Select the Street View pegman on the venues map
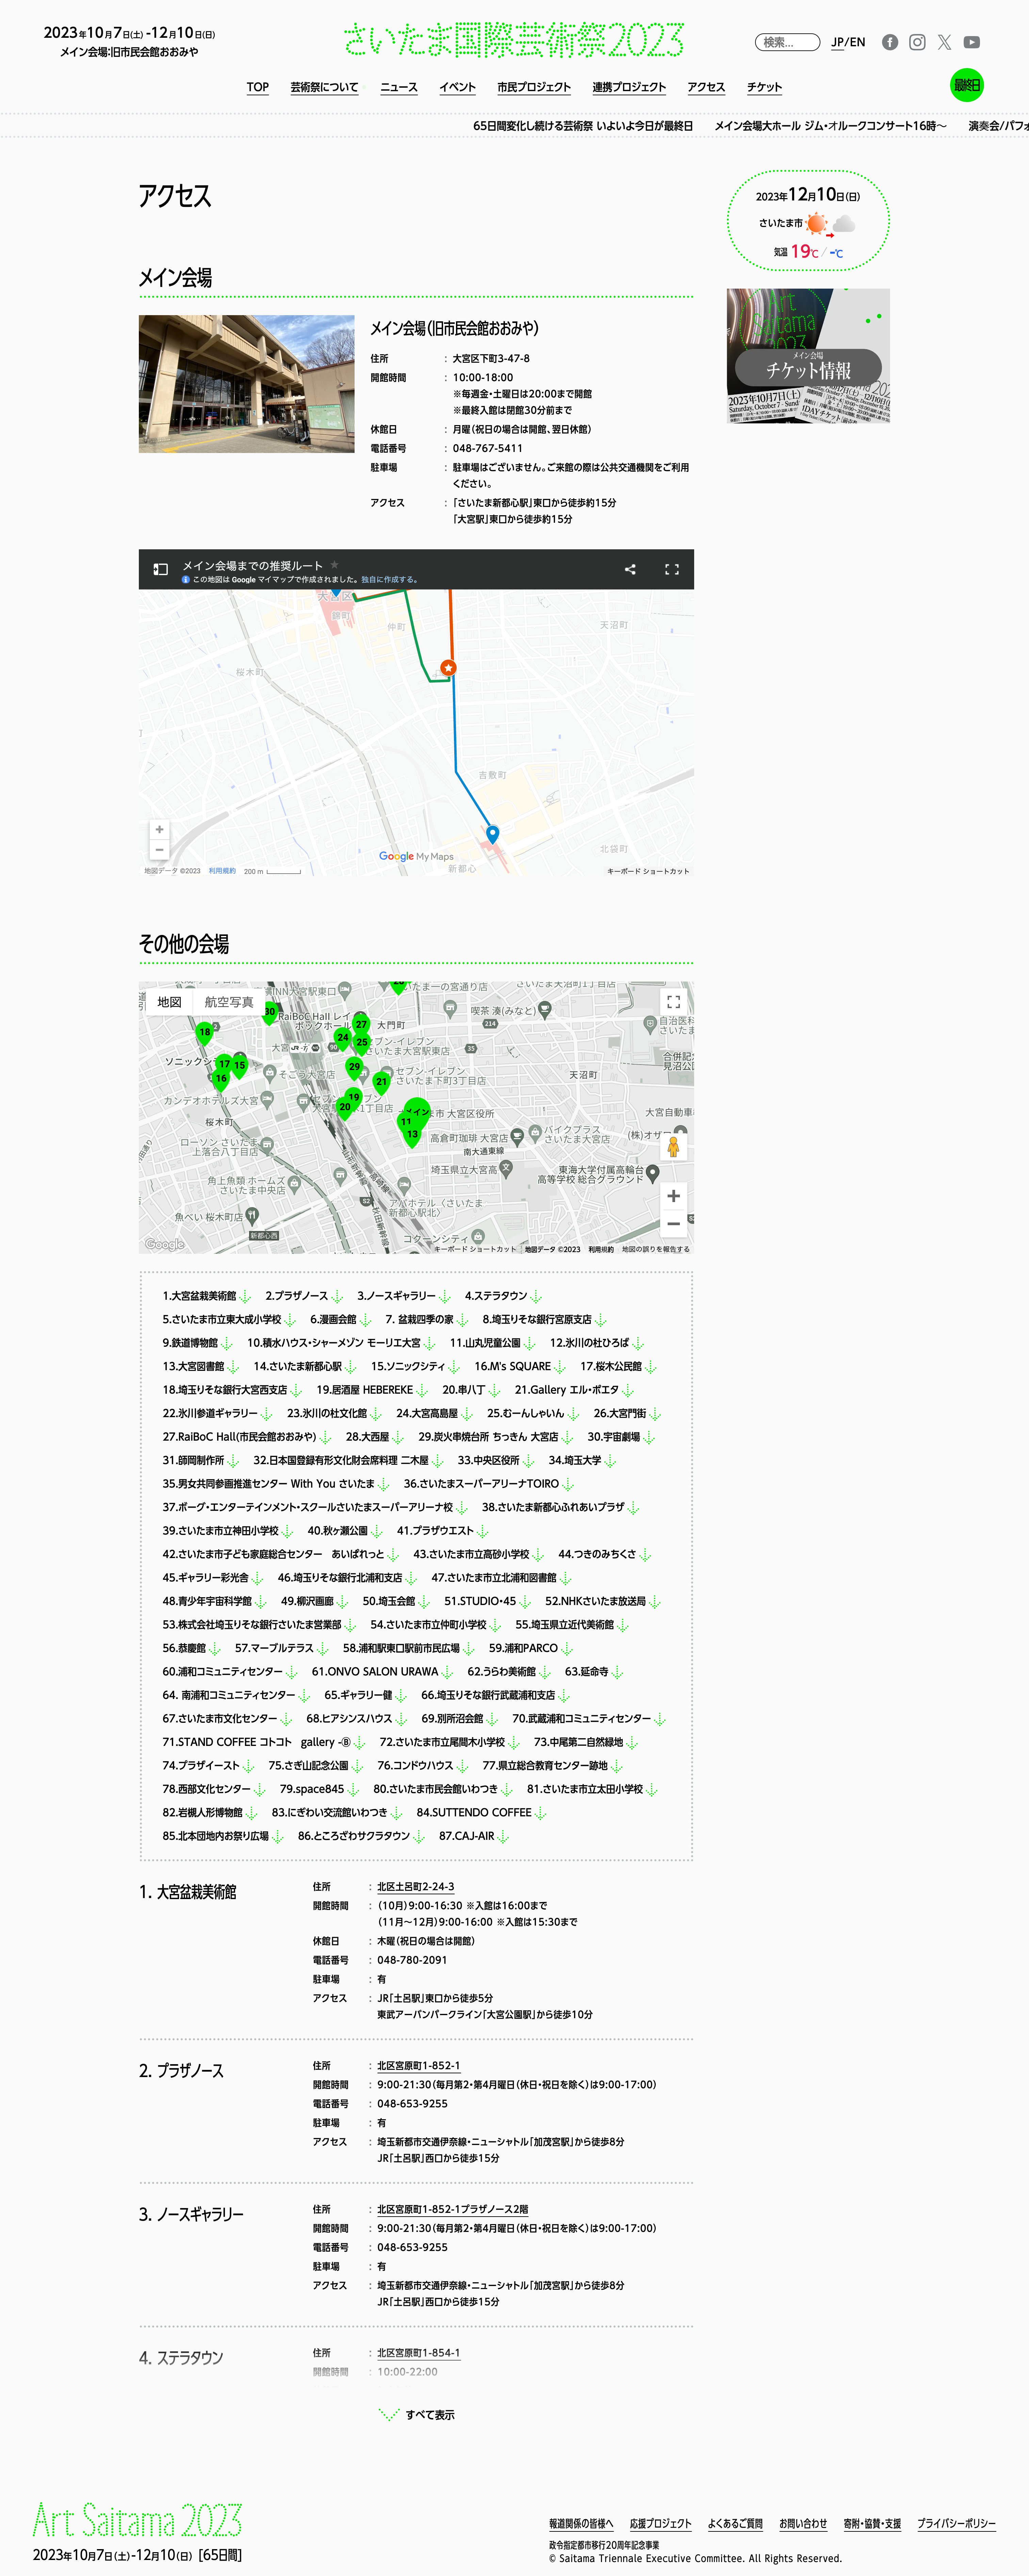This screenshot has width=1029, height=2576. point(673,1147)
